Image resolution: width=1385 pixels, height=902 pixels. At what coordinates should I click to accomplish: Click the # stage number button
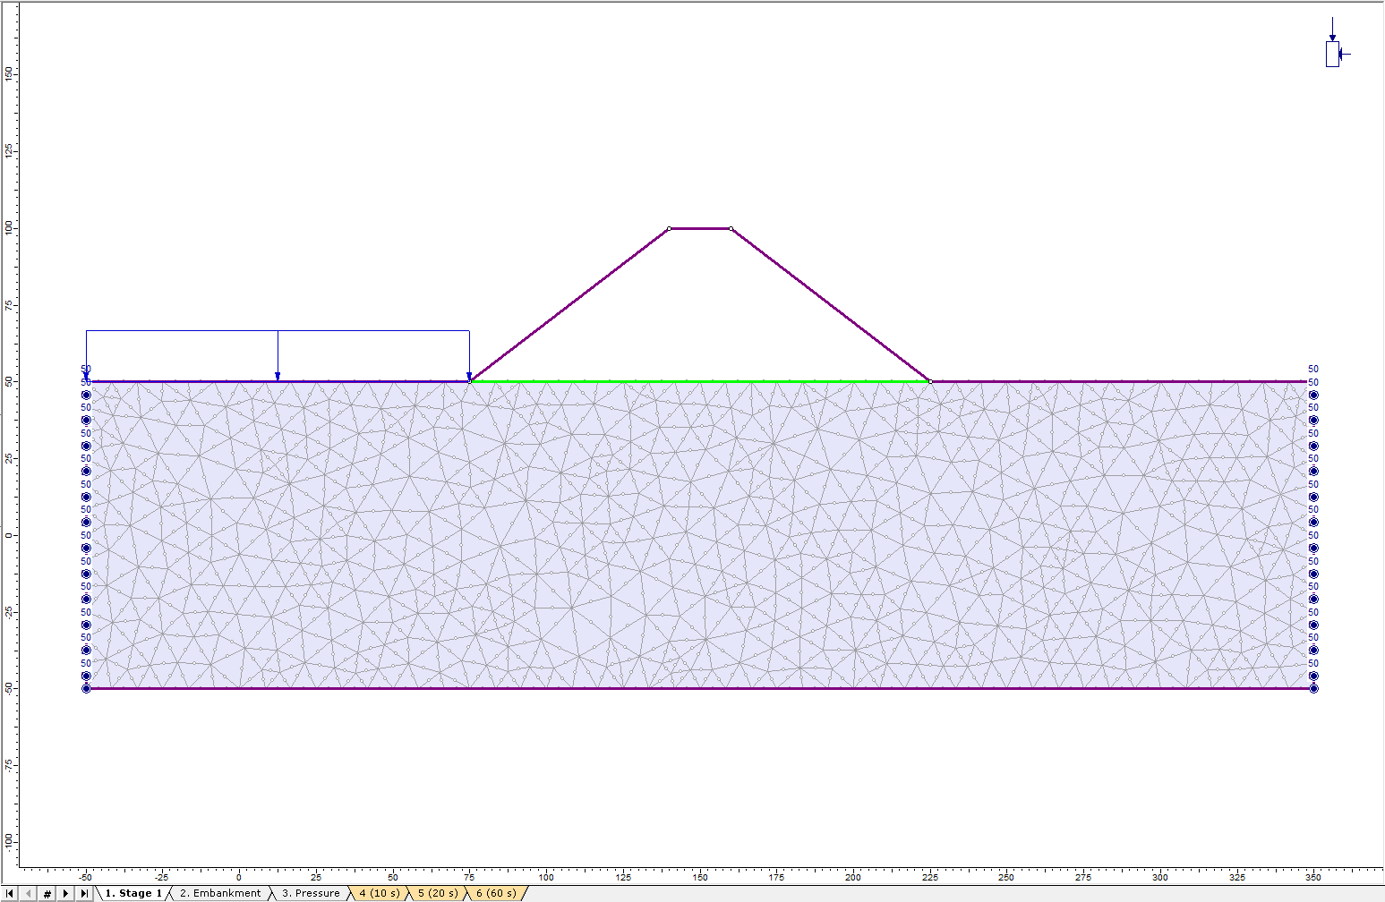pos(47,893)
